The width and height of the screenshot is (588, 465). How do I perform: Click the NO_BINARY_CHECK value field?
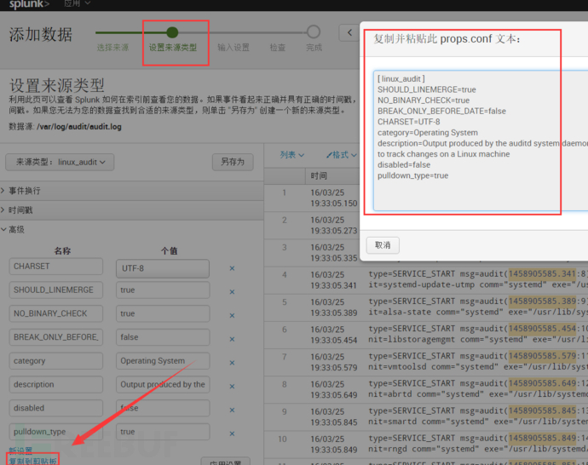pyautogui.click(x=163, y=313)
